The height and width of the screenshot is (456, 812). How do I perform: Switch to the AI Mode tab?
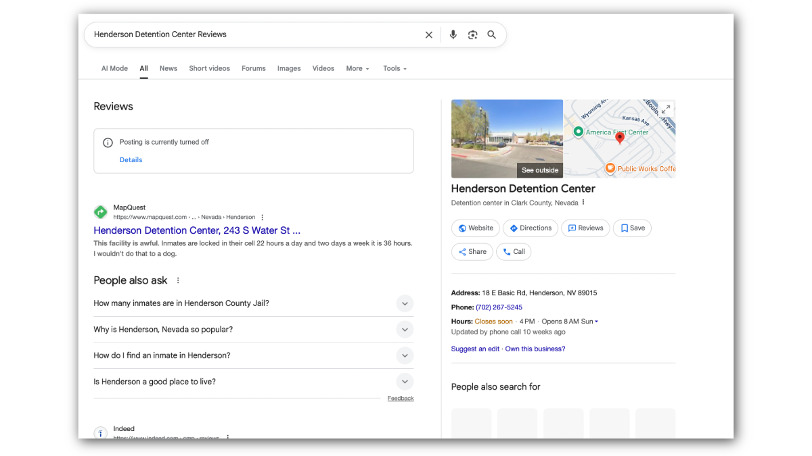coord(114,68)
